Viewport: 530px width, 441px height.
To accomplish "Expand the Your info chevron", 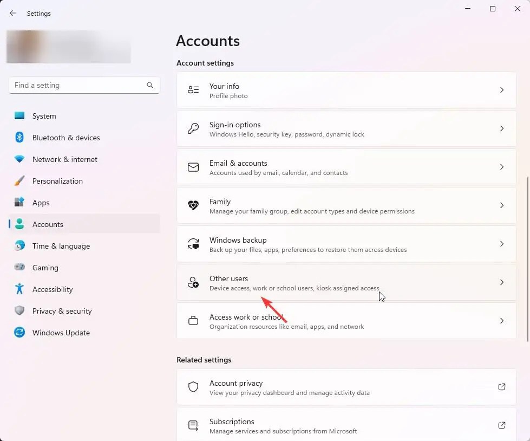I will (502, 90).
